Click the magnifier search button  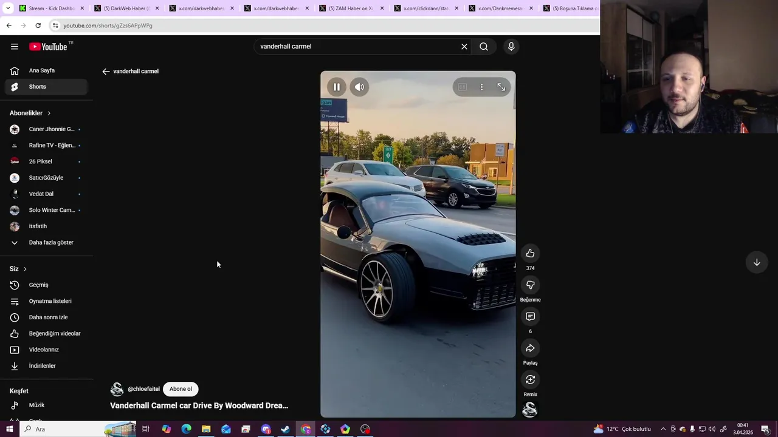(484, 47)
